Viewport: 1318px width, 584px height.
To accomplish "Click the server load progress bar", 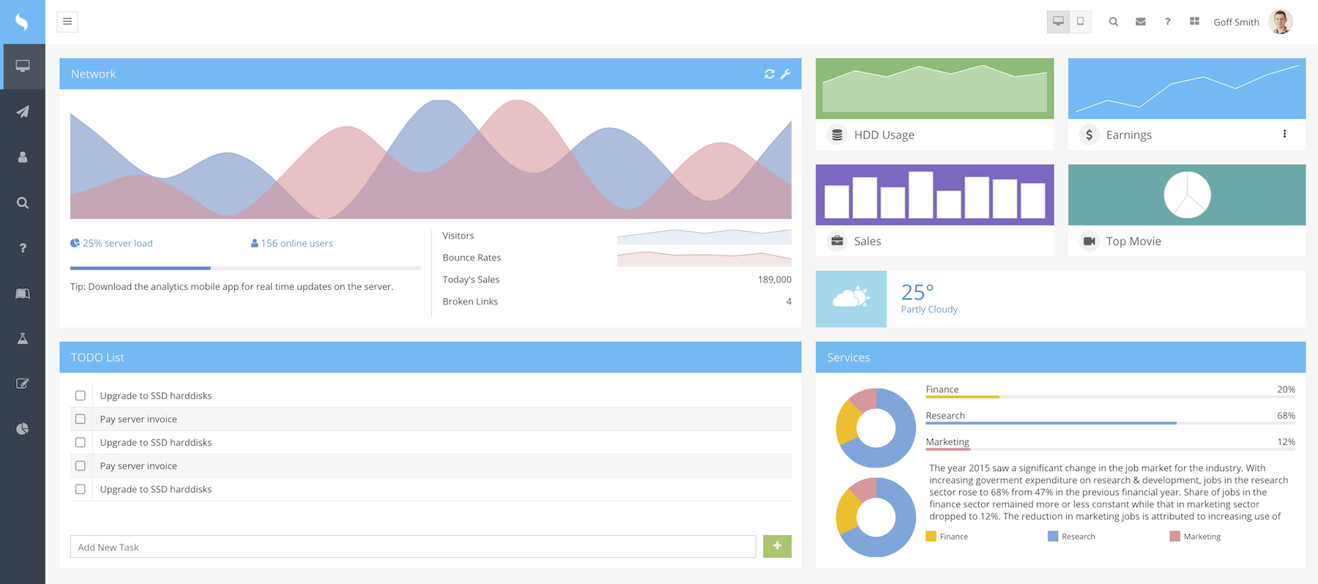I will pos(245,268).
